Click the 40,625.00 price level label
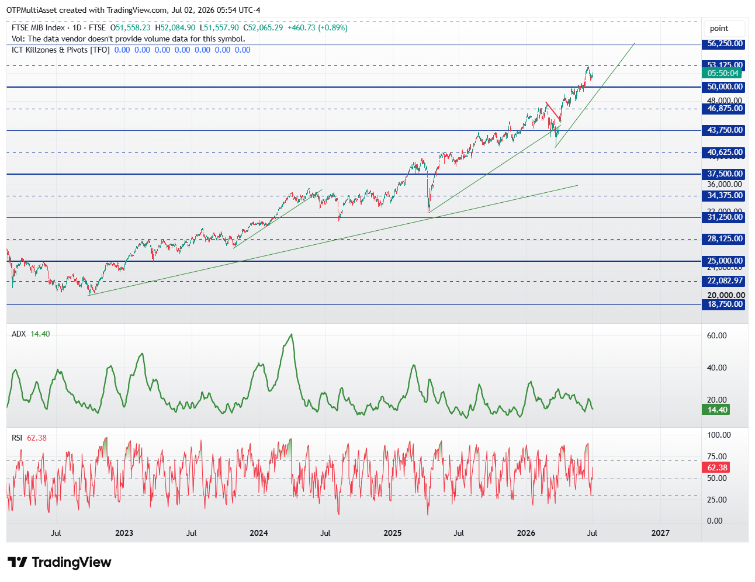Image resolution: width=755 pixels, height=582 pixels. (725, 153)
